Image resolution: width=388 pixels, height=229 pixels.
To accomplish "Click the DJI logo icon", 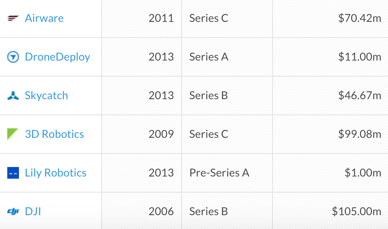I will click(13, 211).
